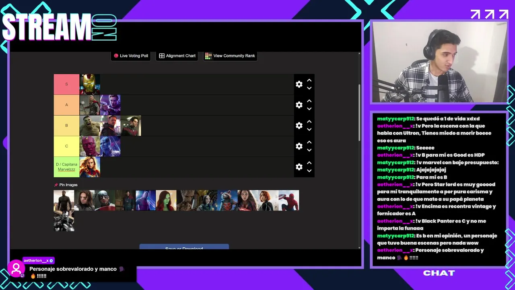Select the Hulk image in B tier

pyautogui.click(x=90, y=125)
